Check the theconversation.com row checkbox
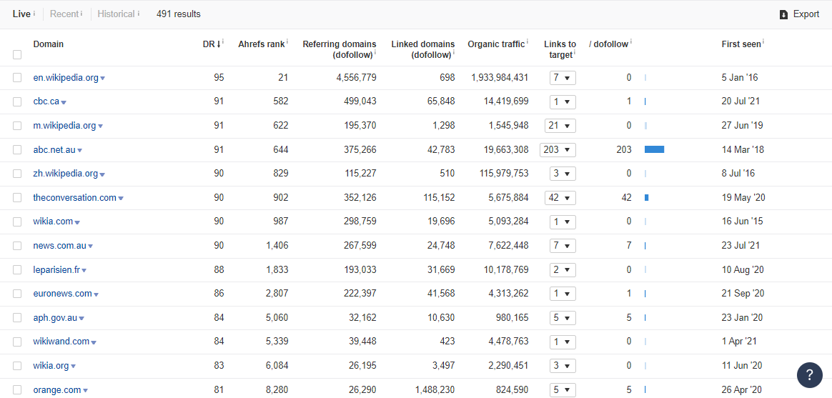832x398 pixels. tap(17, 197)
